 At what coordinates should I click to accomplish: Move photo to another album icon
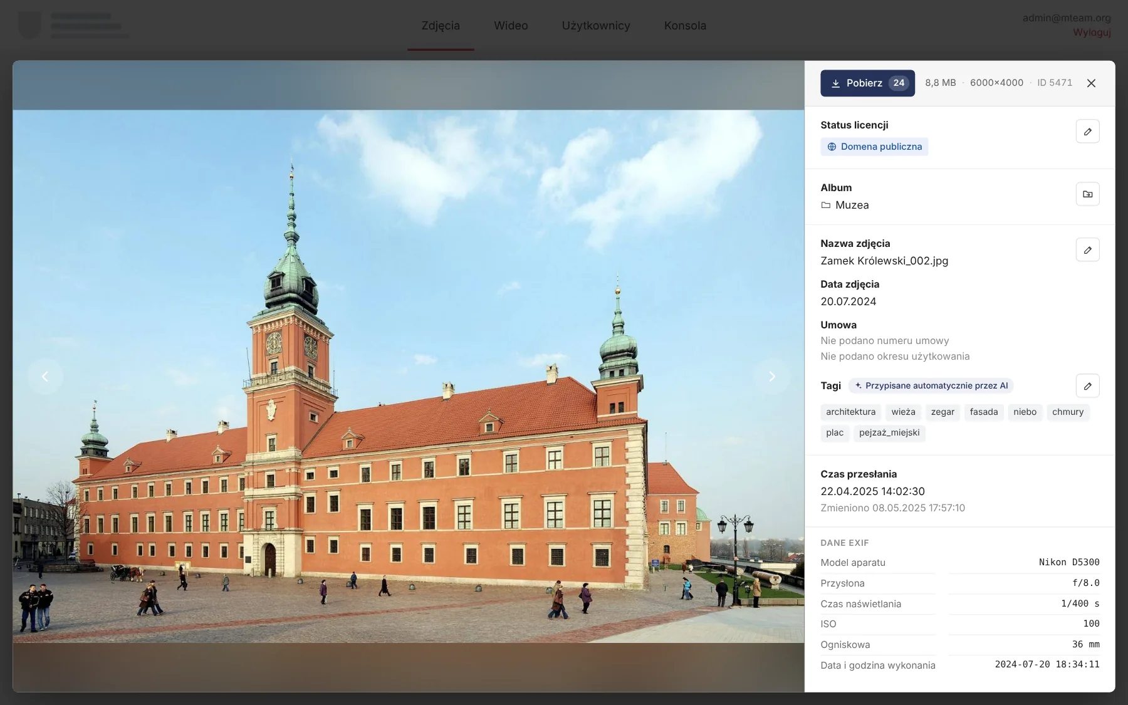click(1087, 194)
